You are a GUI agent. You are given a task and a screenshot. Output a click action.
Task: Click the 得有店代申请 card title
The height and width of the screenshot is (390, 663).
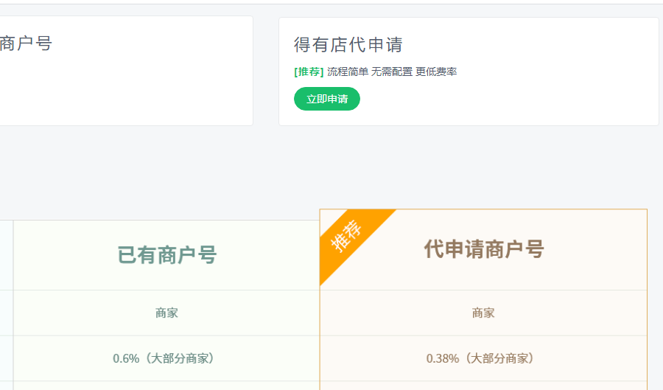(x=348, y=45)
